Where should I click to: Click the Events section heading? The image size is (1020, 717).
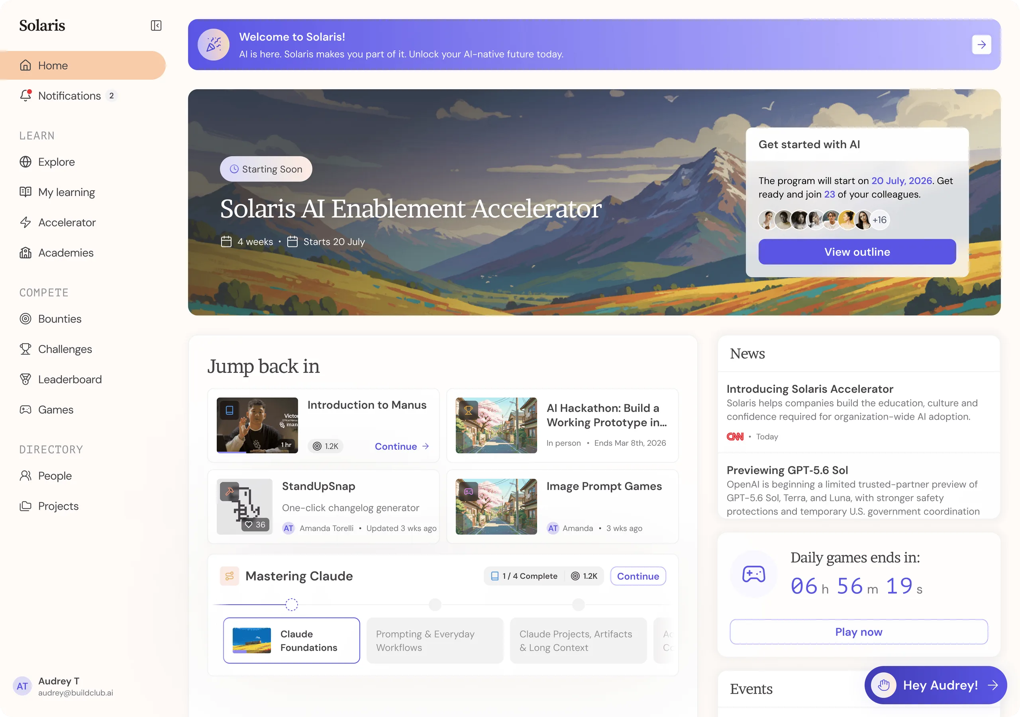[x=751, y=689]
